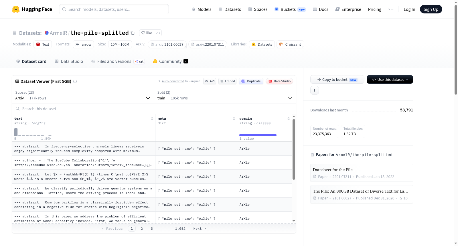Open the Datasets nav item
This screenshot has height=246, width=458.
click(x=230, y=9)
